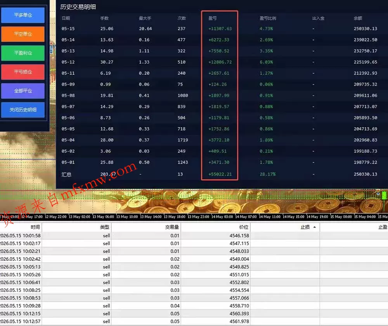This screenshot has height=326, width=388.
Task: Close history via 关闭历史明细 button
Action: point(23,110)
